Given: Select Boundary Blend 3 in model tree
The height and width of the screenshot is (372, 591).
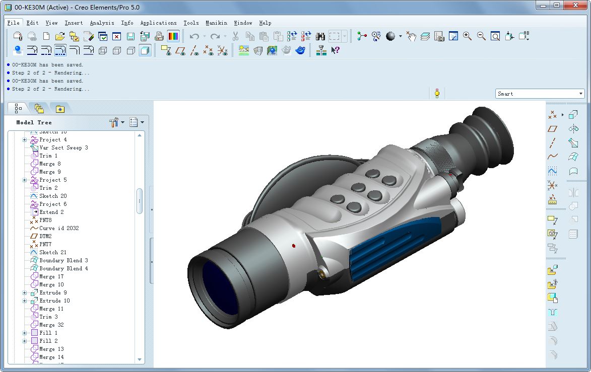Looking at the screenshot, I should tap(63, 260).
